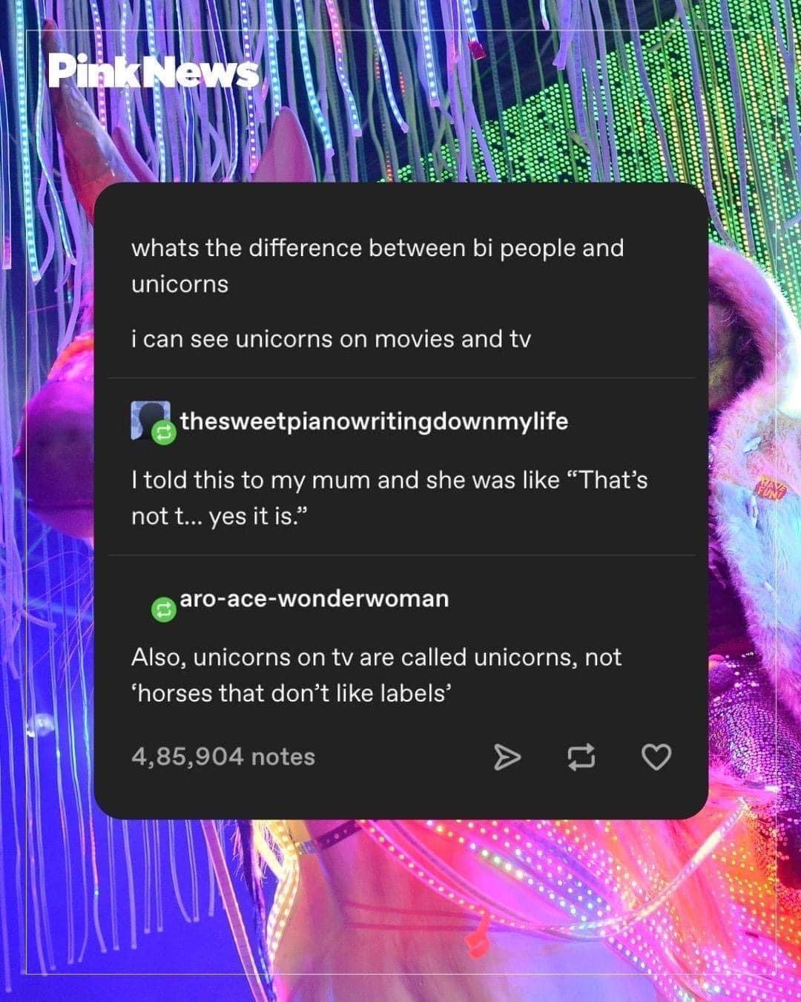Click the green reblog badge beside aro-ace-wonderwoman
Screen dimensions: 801x1002
[x=163, y=611]
